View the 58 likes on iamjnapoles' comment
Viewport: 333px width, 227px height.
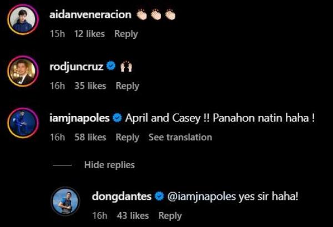coord(90,137)
